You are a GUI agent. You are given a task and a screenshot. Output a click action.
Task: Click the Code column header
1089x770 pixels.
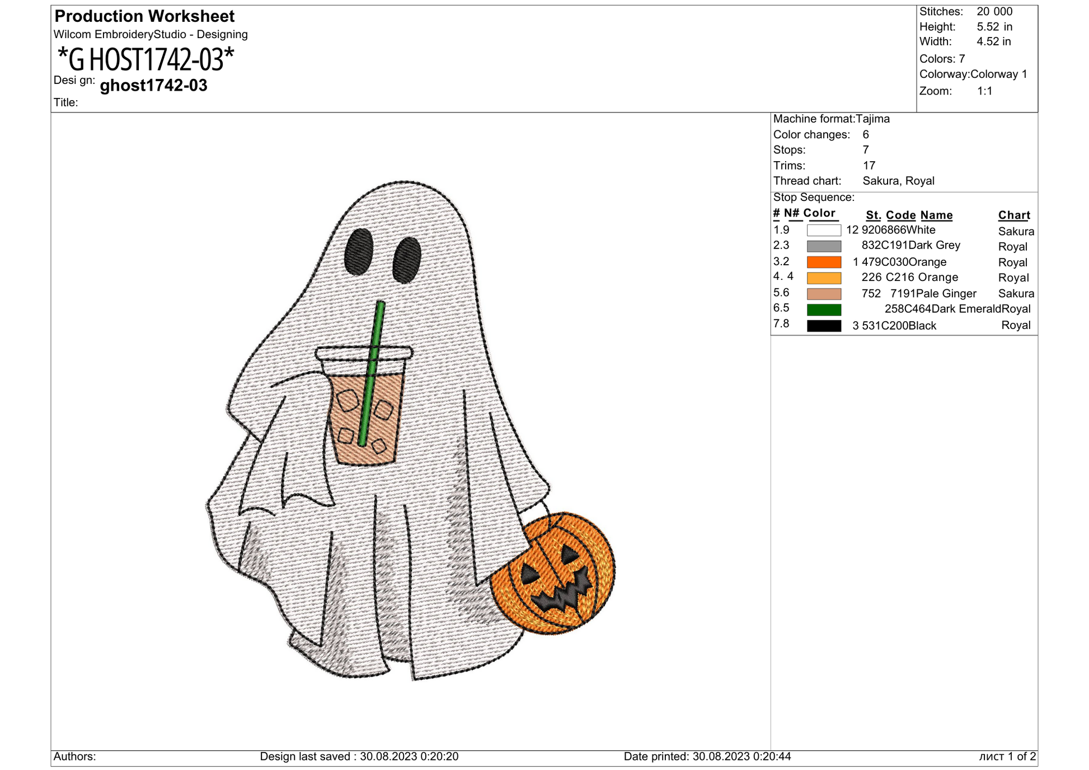click(x=900, y=215)
